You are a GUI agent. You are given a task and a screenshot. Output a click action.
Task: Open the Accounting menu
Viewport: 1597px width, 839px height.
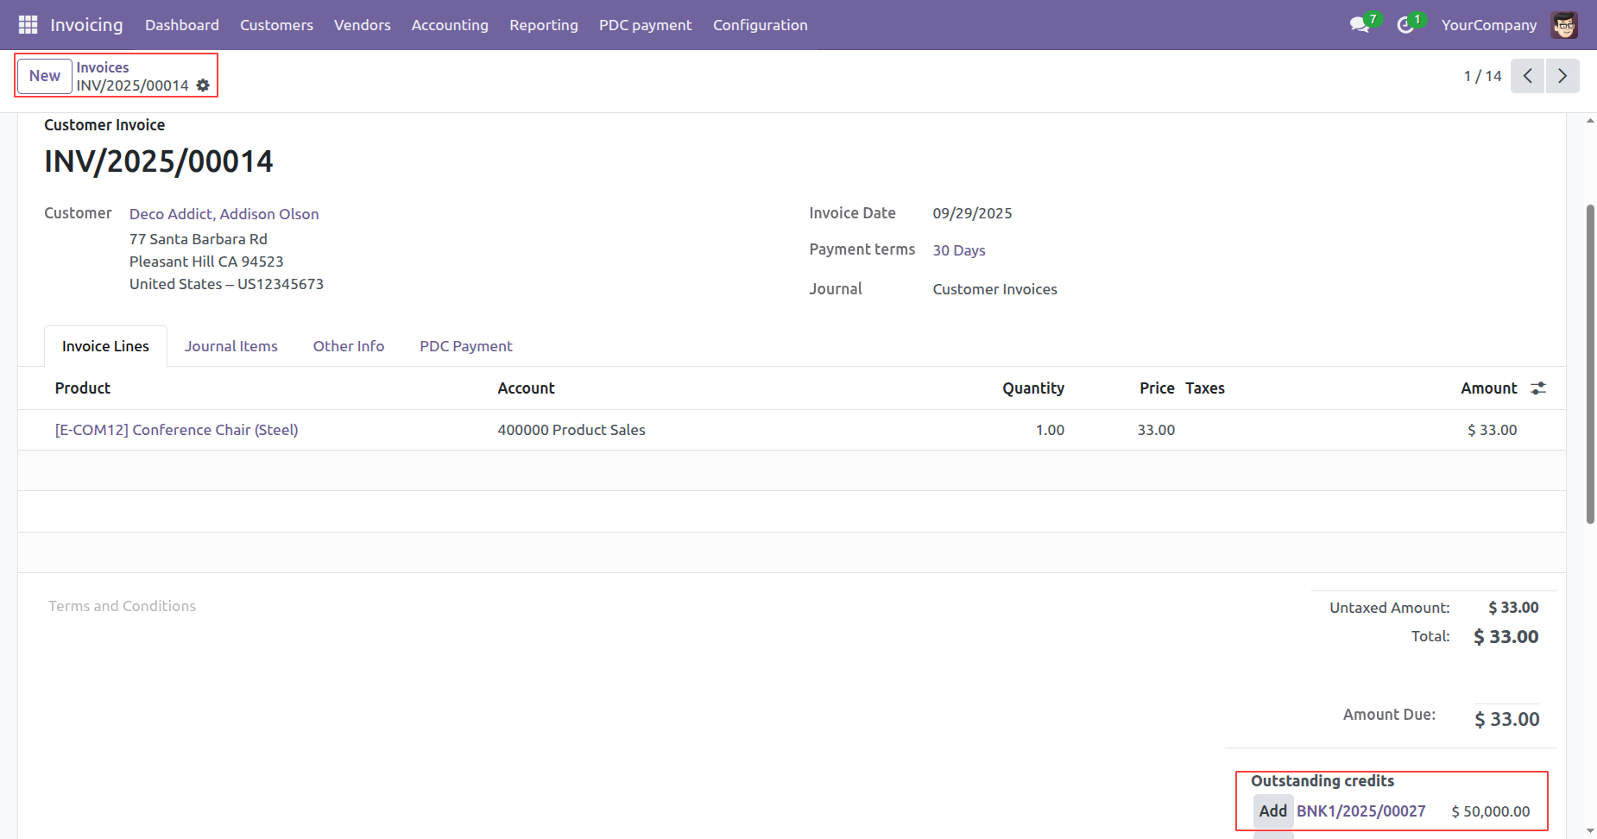tap(450, 25)
